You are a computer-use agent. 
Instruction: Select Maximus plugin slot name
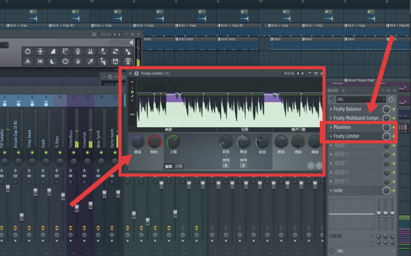tap(342, 127)
